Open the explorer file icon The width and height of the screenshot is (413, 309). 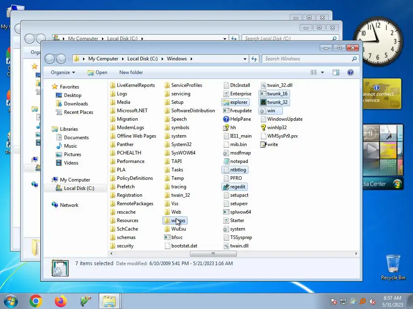point(226,102)
